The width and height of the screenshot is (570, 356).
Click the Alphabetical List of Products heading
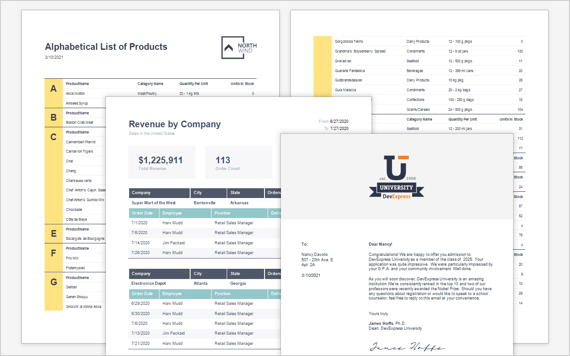click(x=106, y=47)
